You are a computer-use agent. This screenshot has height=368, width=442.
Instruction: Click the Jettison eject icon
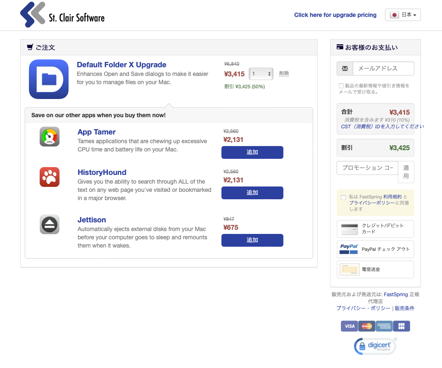point(49,224)
